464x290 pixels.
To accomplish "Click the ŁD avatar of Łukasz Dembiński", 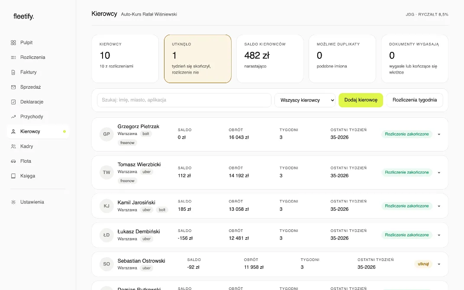I will pyautogui.click(x=106, y=235).
